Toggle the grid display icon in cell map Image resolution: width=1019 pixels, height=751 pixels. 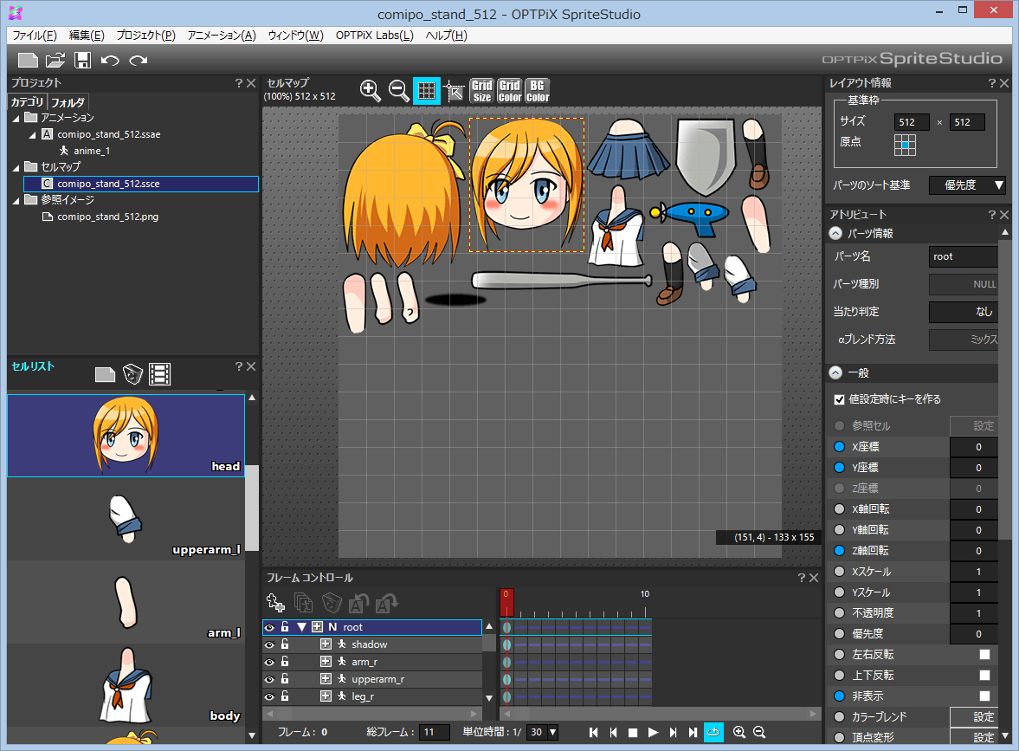coord(426,91)
